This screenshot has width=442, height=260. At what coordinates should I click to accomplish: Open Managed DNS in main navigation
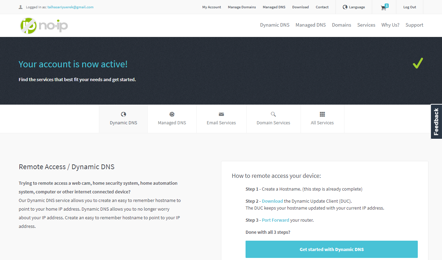click(x=311, y=25)
